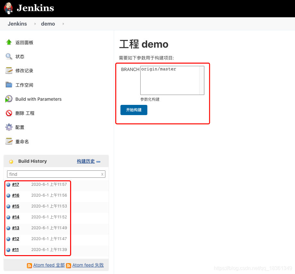Open 修改记录 via its notepad icon

tap(9, 70)
